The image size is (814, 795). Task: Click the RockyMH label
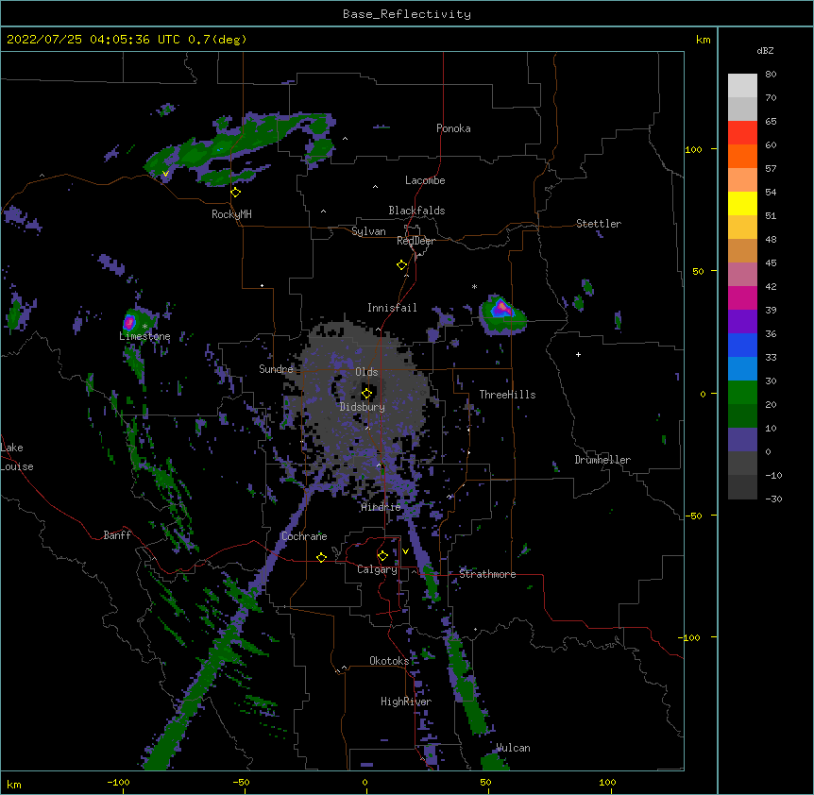coord(231,214)
